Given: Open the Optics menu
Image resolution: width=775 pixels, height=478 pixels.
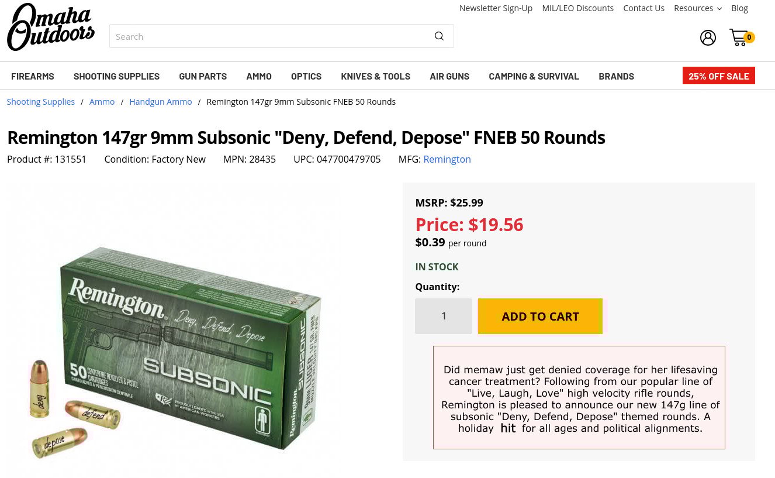Looking at the screenshot, I should [306, 77].
